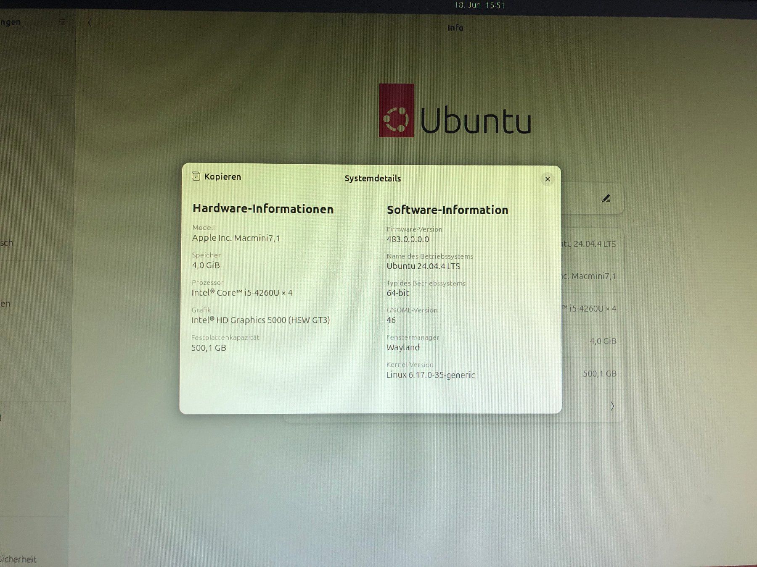Select OS name Ubuntu 24.04.4 LTS in dialog
The height and width of the screenshot is (567, 757).
pyautogui.click(x=423, y=266)
